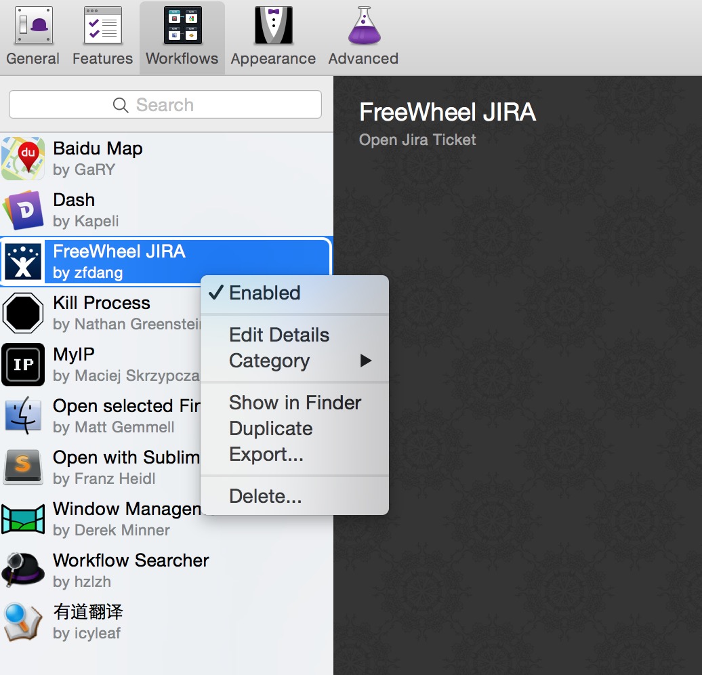Click the Sublime Text workflow icon
Image resolution: width=702 pixels, height=675 pixels.
point(23,468)
